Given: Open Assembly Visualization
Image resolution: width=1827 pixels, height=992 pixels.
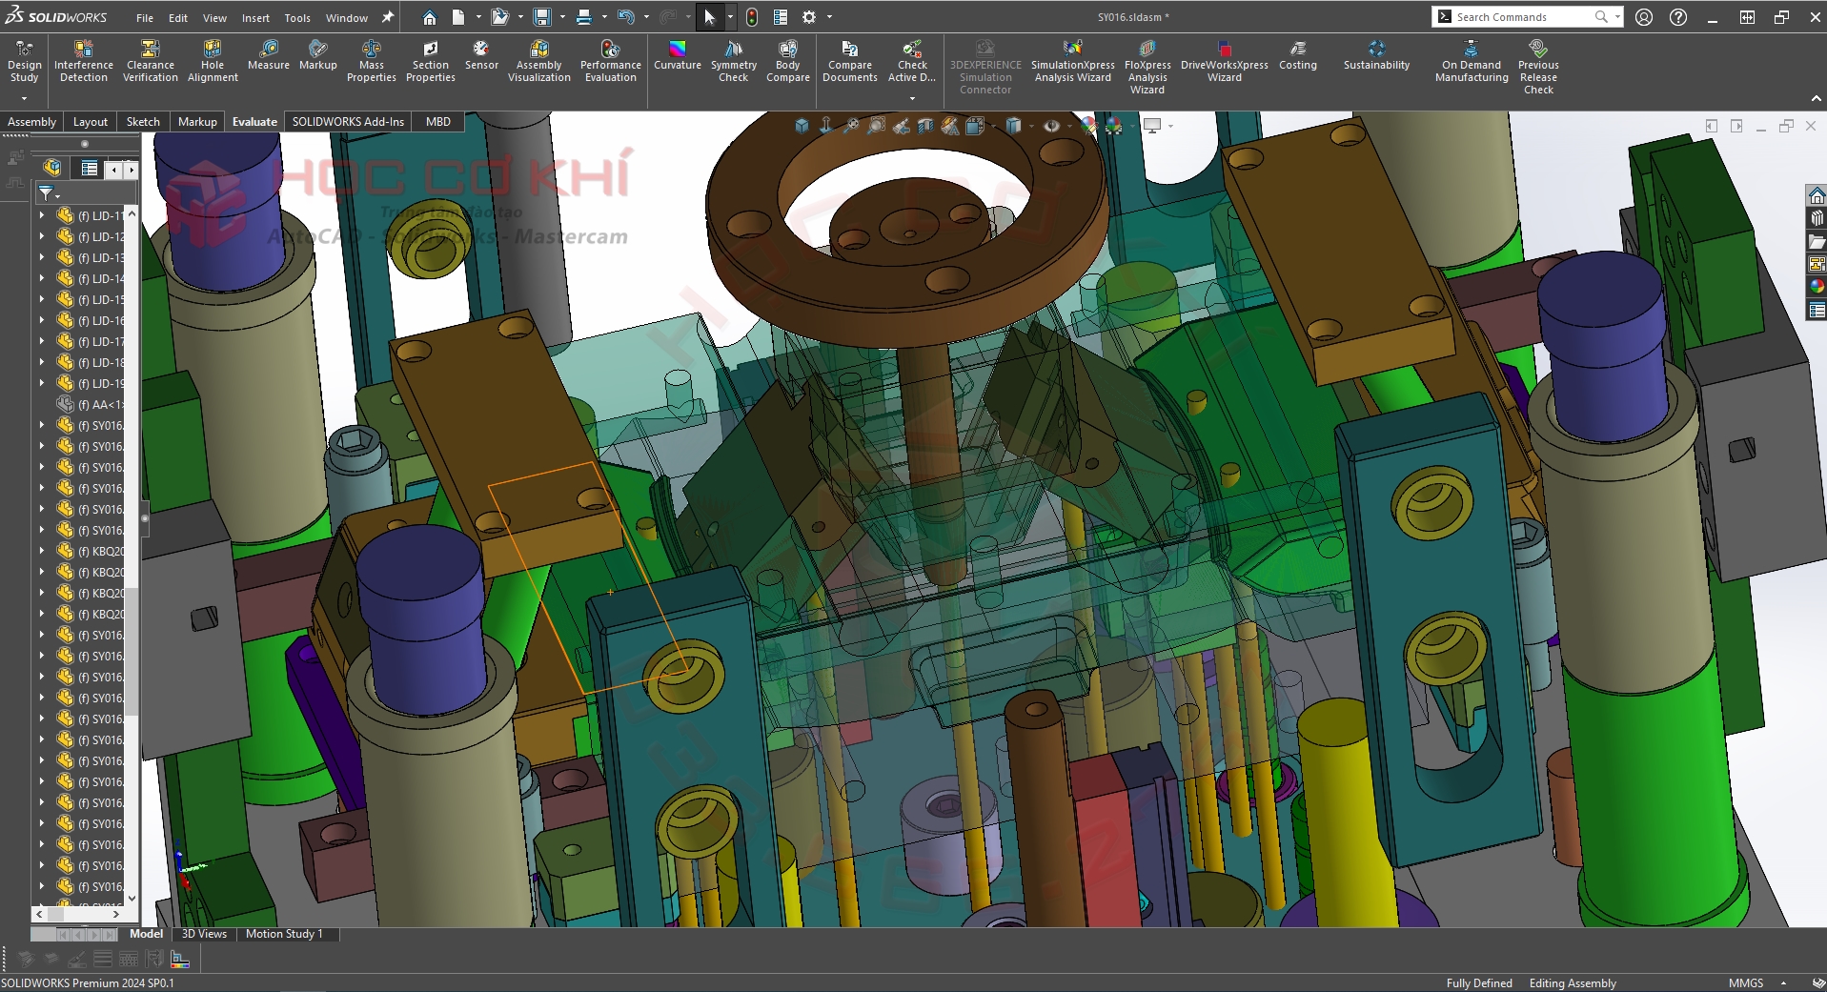Looking at the screenshot, I should pos(539,62).
